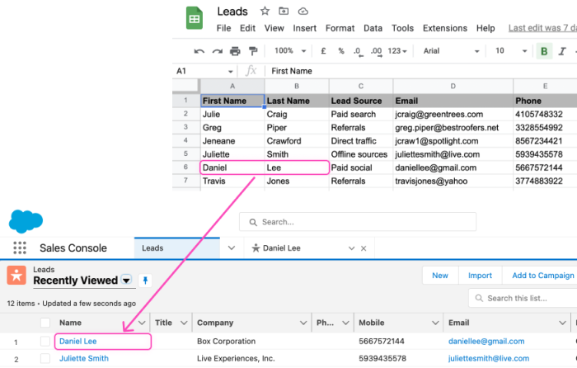
Task: Click the Google Sheets green logo icon
Action: (195, 18)
